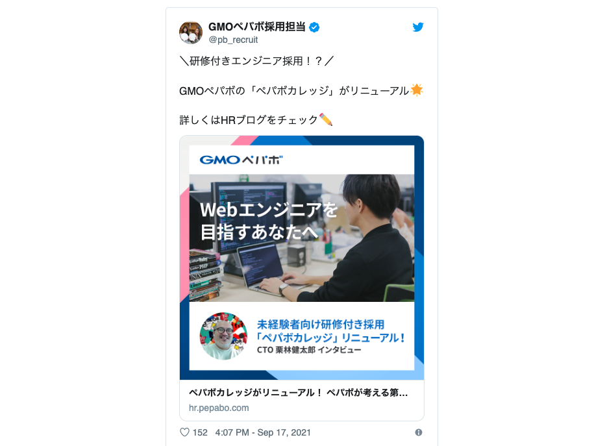This screenshot has height=446, width=605.
Task: Open the GMOペパボ採用担当 profile avatar
Action: (x=191, y=33)
